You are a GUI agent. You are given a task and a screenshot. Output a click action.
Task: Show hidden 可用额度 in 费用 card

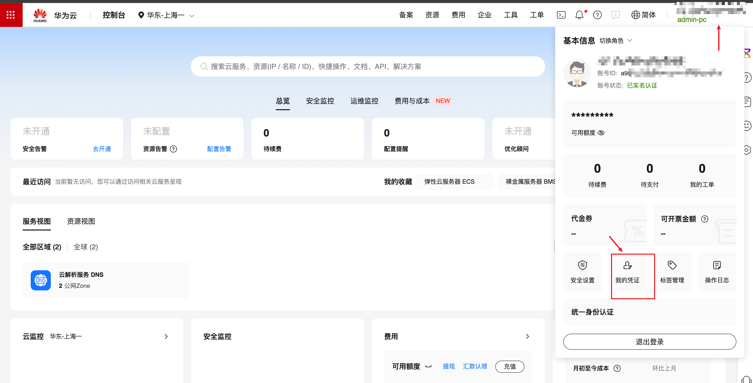(x=428, y=367)
